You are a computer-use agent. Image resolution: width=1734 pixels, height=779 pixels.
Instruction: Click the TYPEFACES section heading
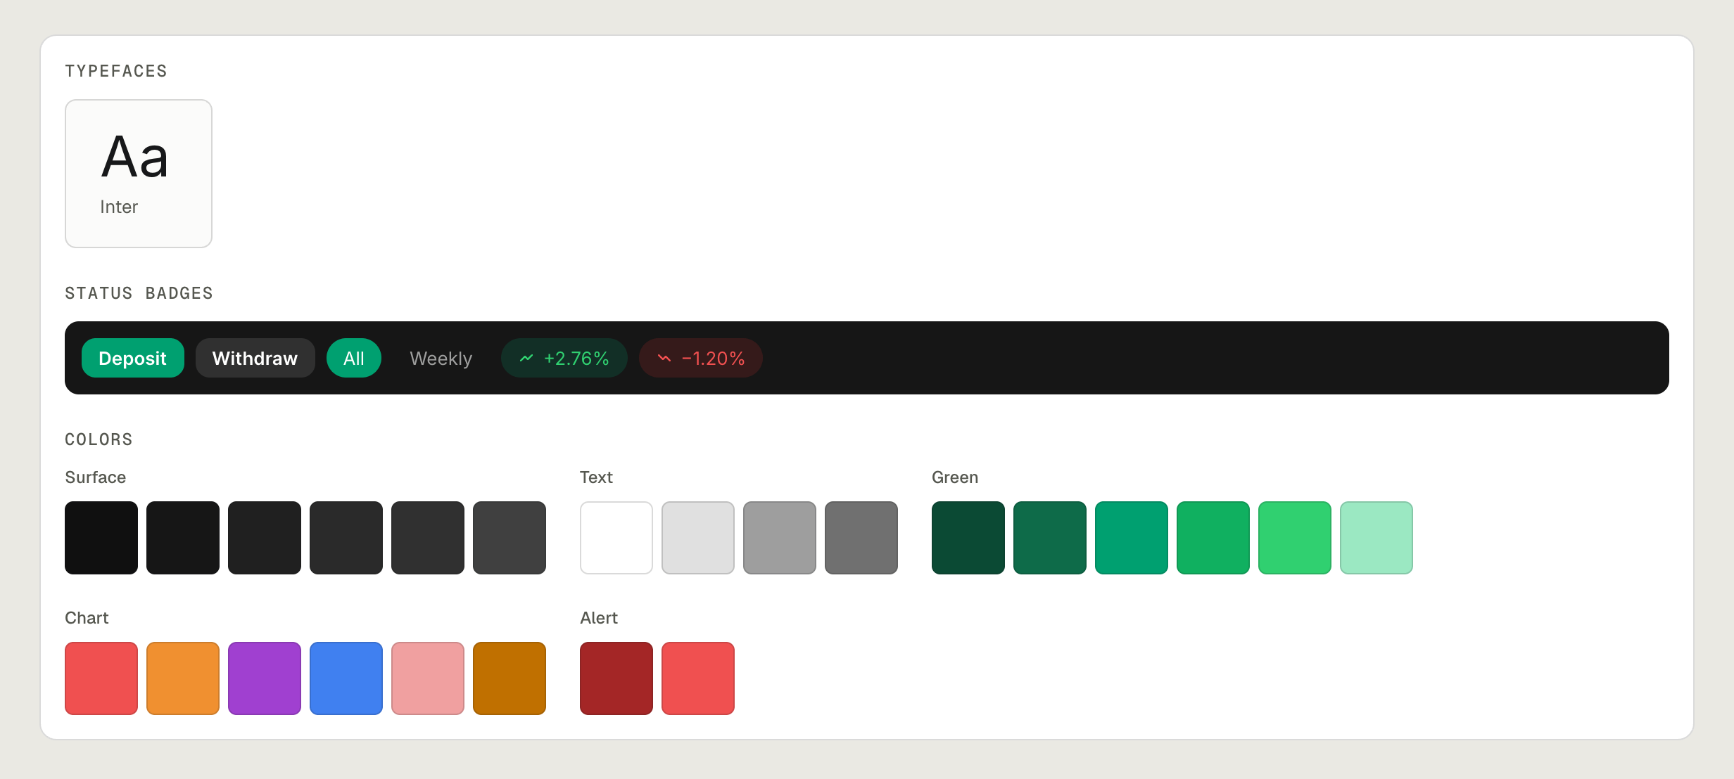pyautogui.click(x=116, y=71)
